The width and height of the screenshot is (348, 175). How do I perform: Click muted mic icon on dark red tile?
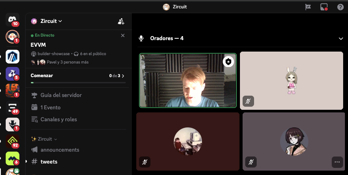[x=145, y=162]
